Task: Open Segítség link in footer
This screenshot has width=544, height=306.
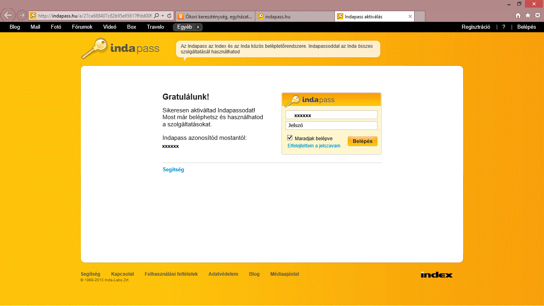Action: [x=90, y=274]
